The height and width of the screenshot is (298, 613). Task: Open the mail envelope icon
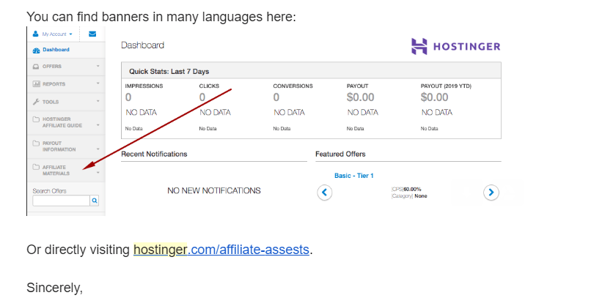click(92, 34)
